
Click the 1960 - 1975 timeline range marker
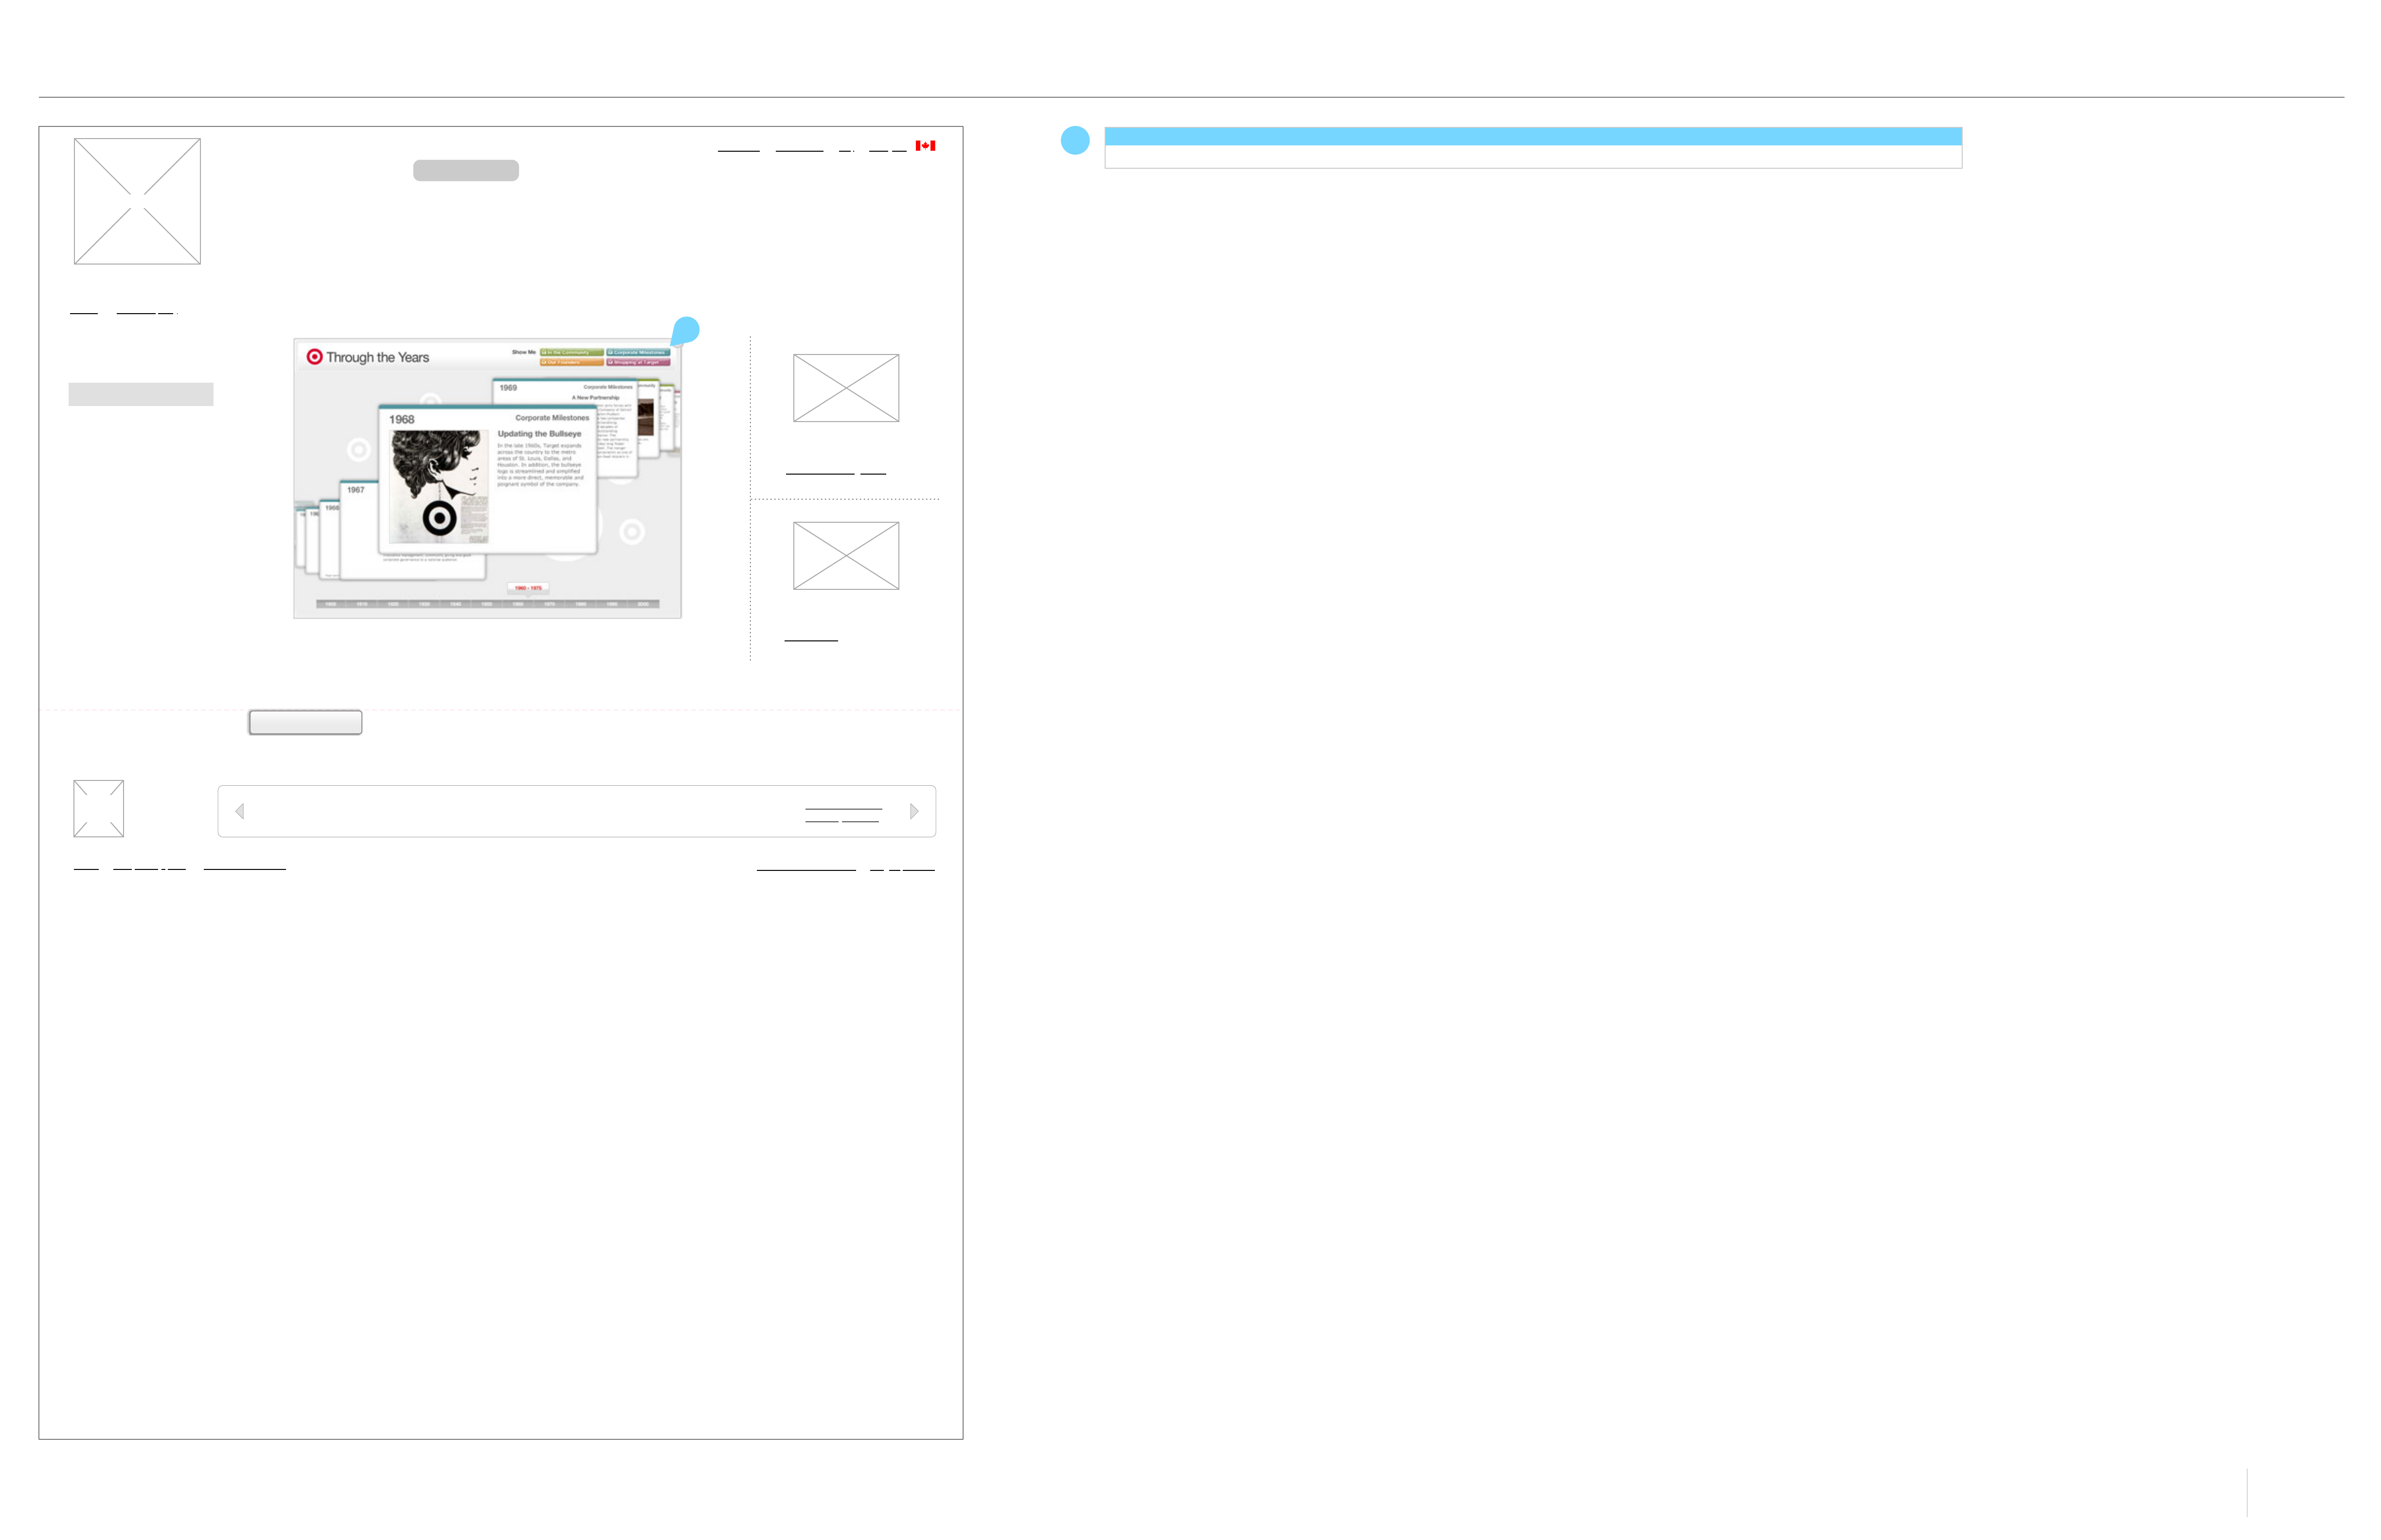point(528,588)
